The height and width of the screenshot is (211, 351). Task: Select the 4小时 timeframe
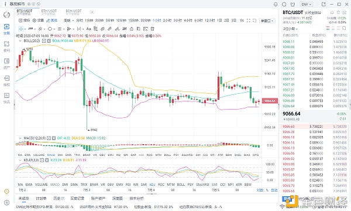(x=188, y=21)
